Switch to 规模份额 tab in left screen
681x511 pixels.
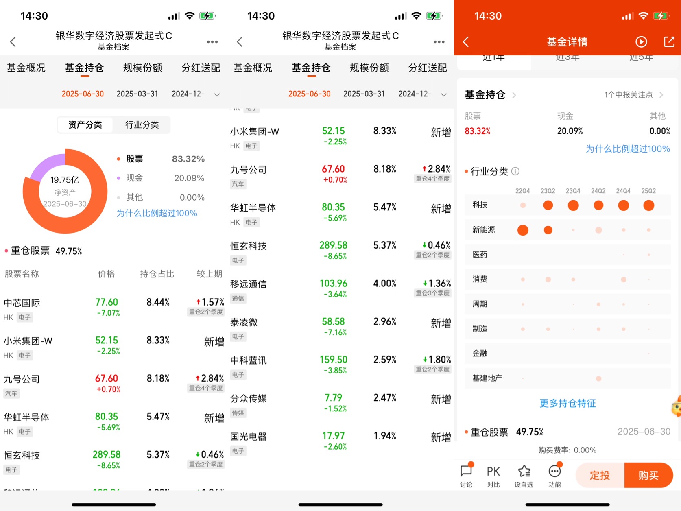[x=142, y=68]
